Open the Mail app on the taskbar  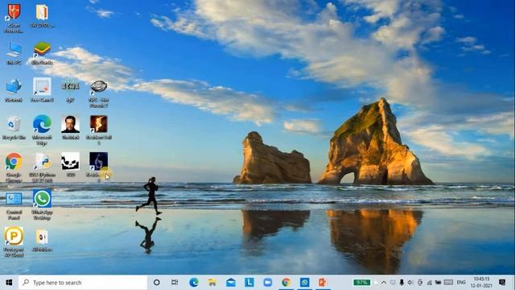click(231, 283)
